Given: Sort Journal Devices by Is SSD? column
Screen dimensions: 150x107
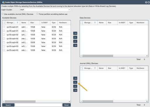Looking at the screenshot, I should pyautogui.click(x=122, y=68).
